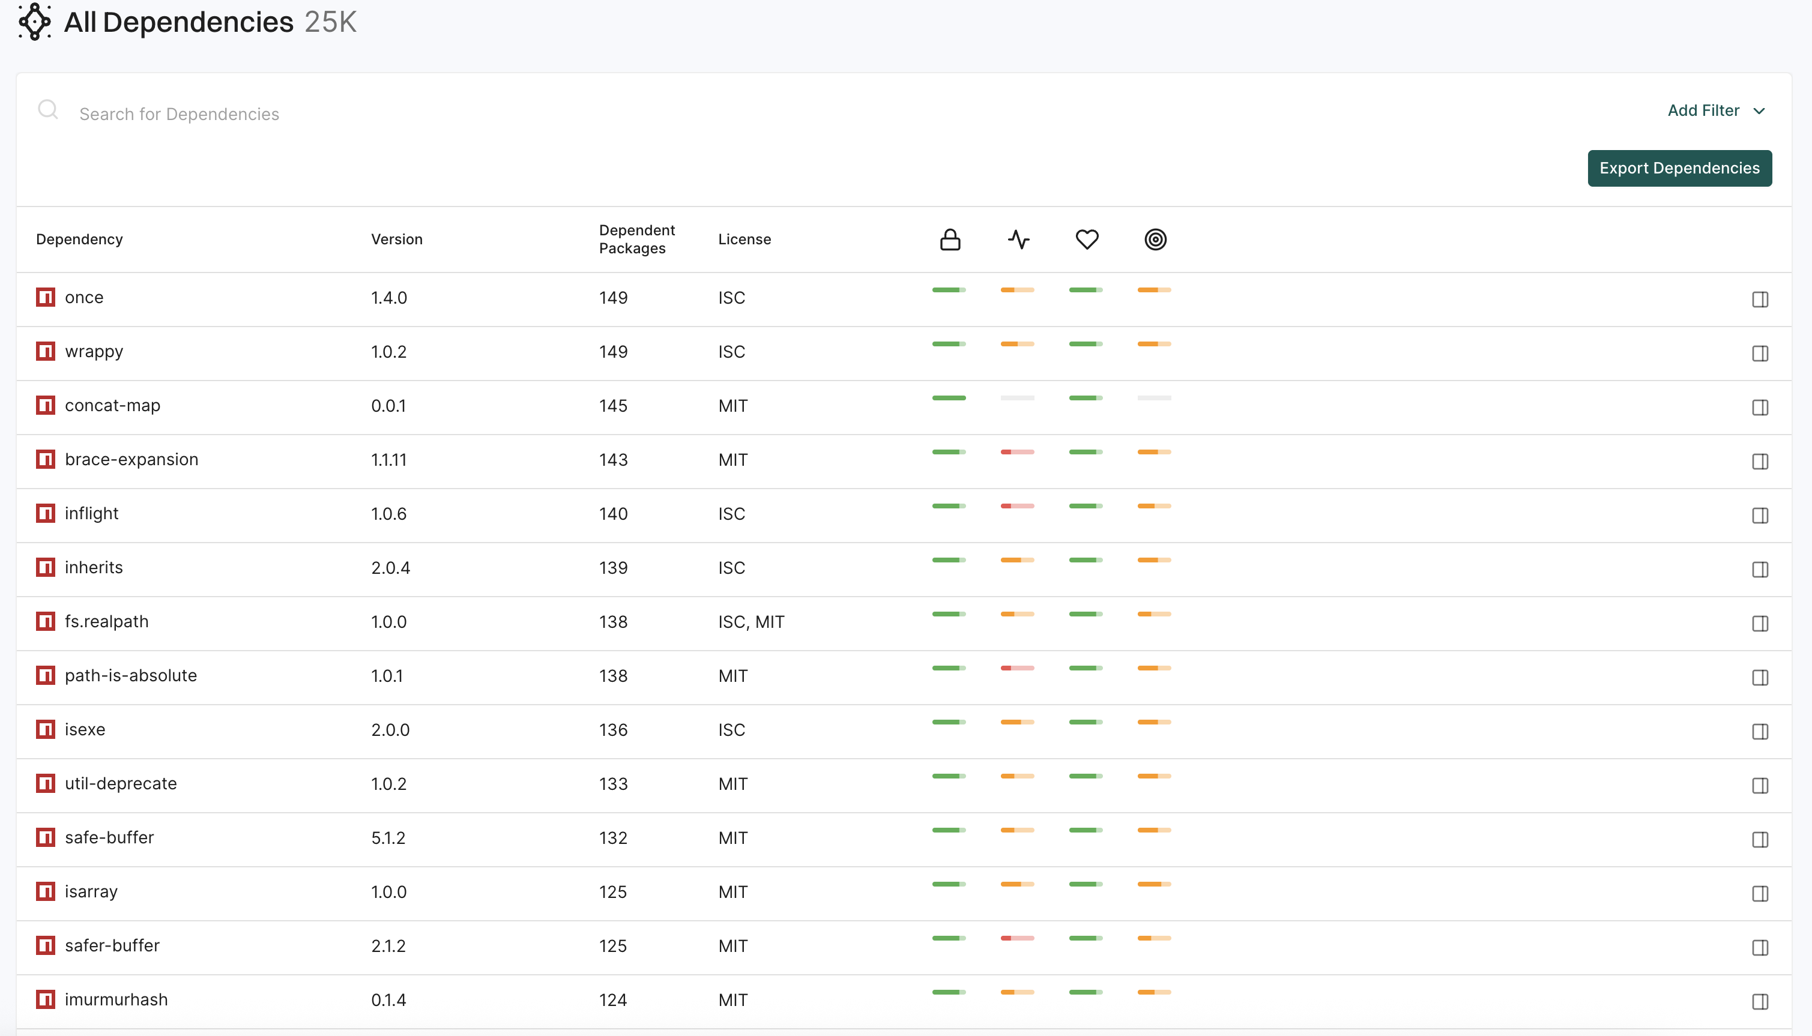Click the security lock column icon
1812x1036 pixels.
click(x=950, y=239)
